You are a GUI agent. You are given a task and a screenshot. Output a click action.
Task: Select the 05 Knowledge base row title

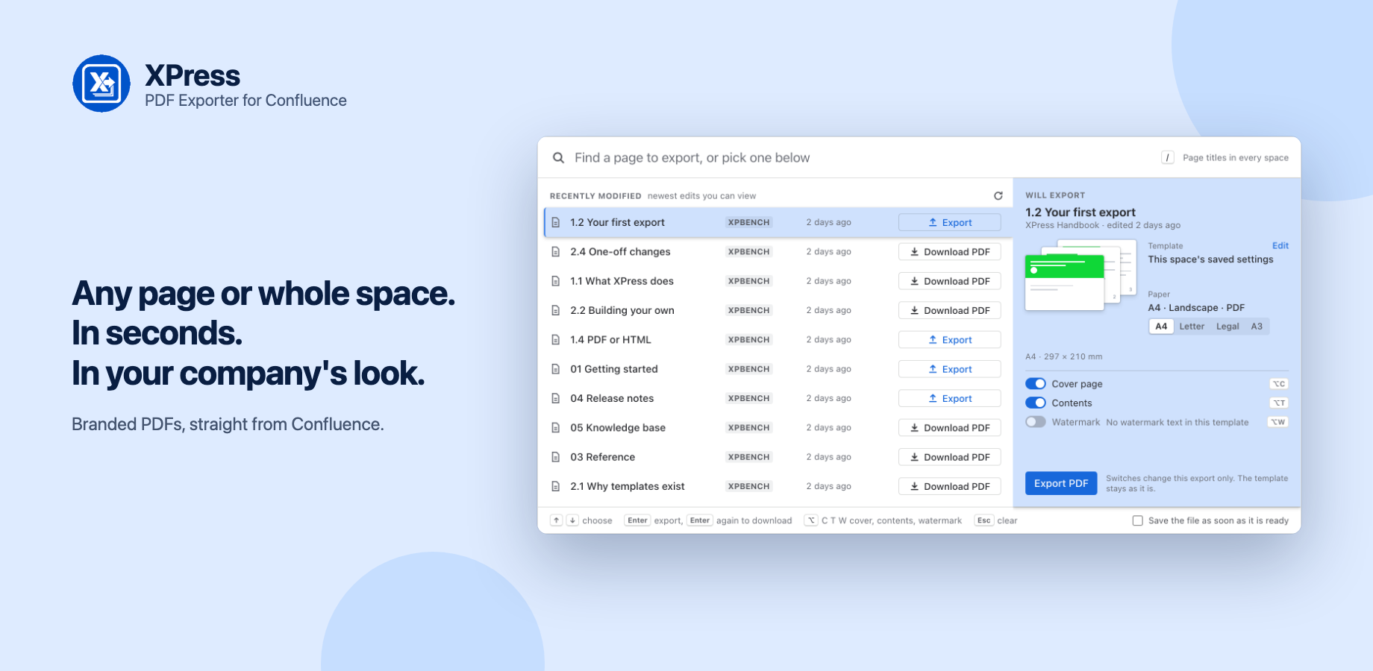618,428
